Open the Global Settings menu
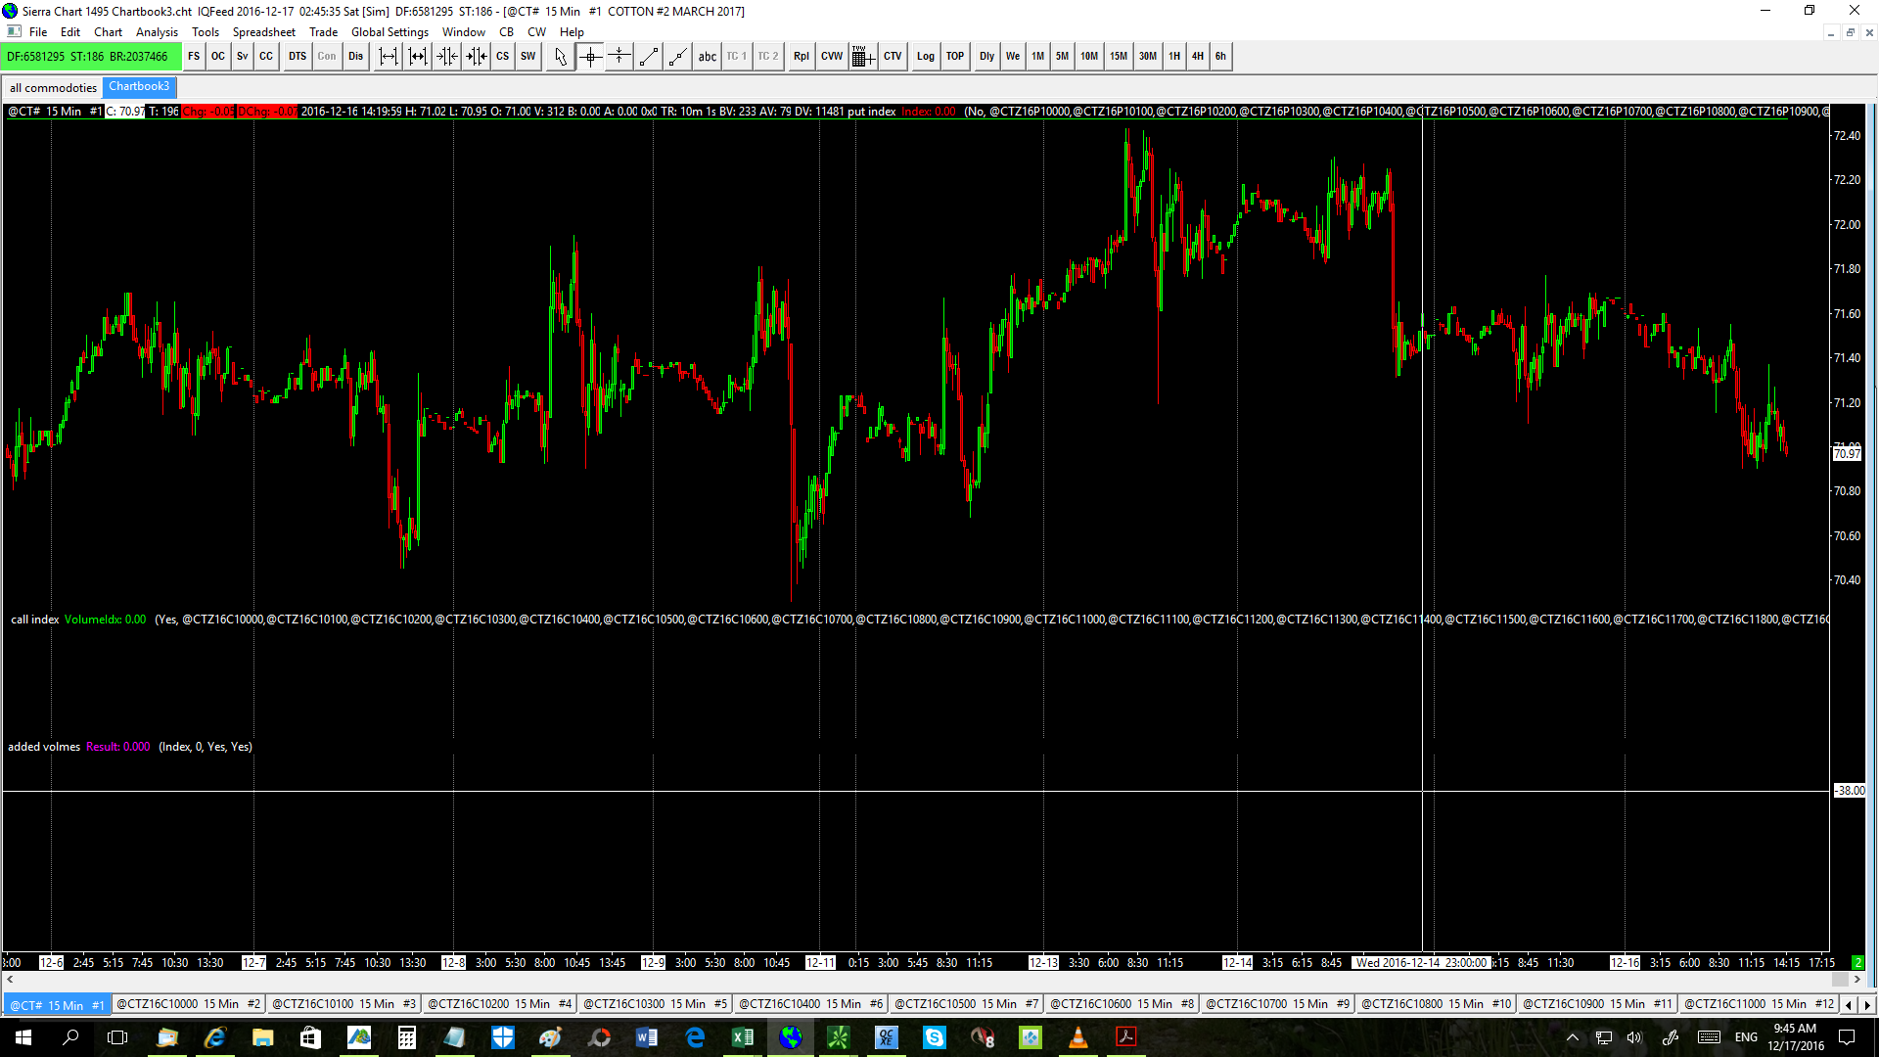The width and height of the screenshot is (1879, 1057). click(x=390, y=32)
